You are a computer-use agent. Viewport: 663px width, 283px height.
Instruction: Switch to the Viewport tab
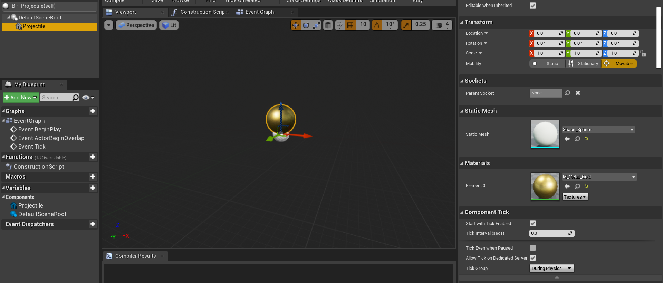coord(135,12)
